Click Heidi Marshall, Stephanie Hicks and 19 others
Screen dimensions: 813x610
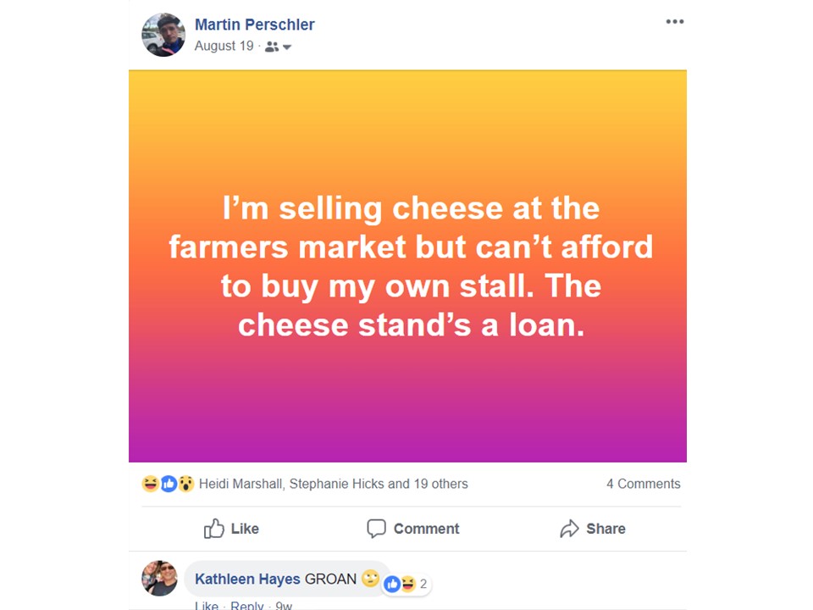pos(333,483)
